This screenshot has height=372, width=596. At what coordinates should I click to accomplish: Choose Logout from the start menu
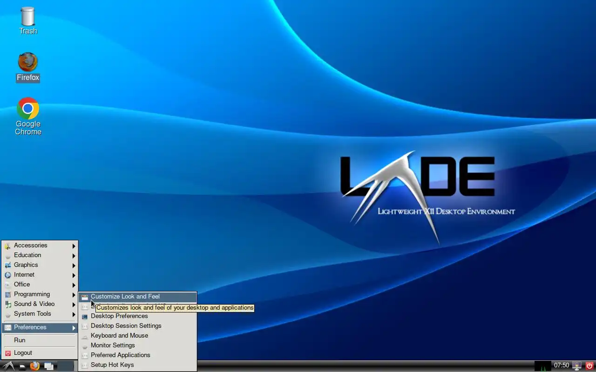[x=40, y=353]
